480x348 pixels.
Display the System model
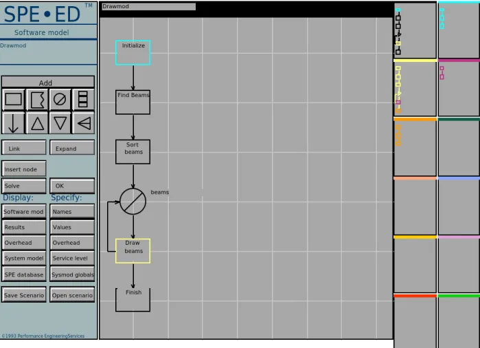pyautogui.click(x=24, y=258)
